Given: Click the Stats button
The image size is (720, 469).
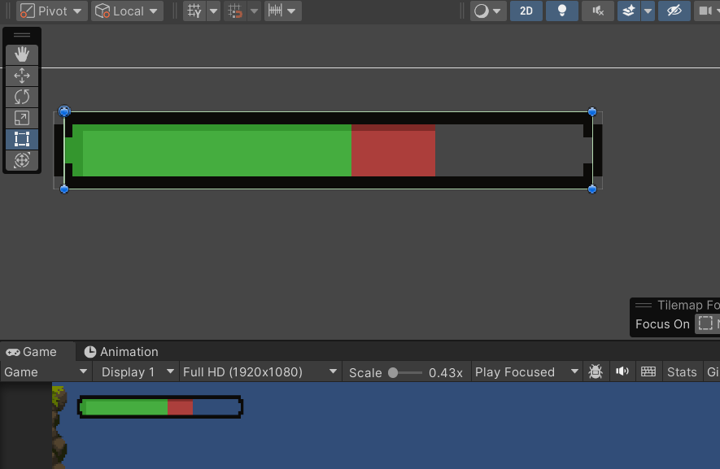Looking at the screenshot, I should coord(682,372).
